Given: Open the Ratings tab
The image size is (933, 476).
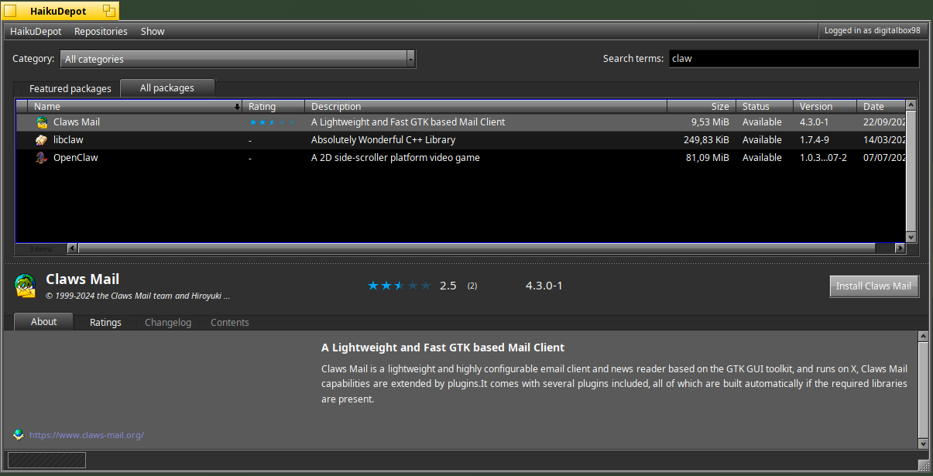Looking at the screenshot, I should [105, 323].
